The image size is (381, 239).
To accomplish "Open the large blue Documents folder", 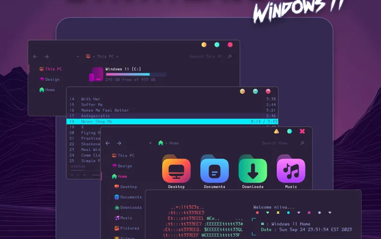I will [x=214, y=172].
